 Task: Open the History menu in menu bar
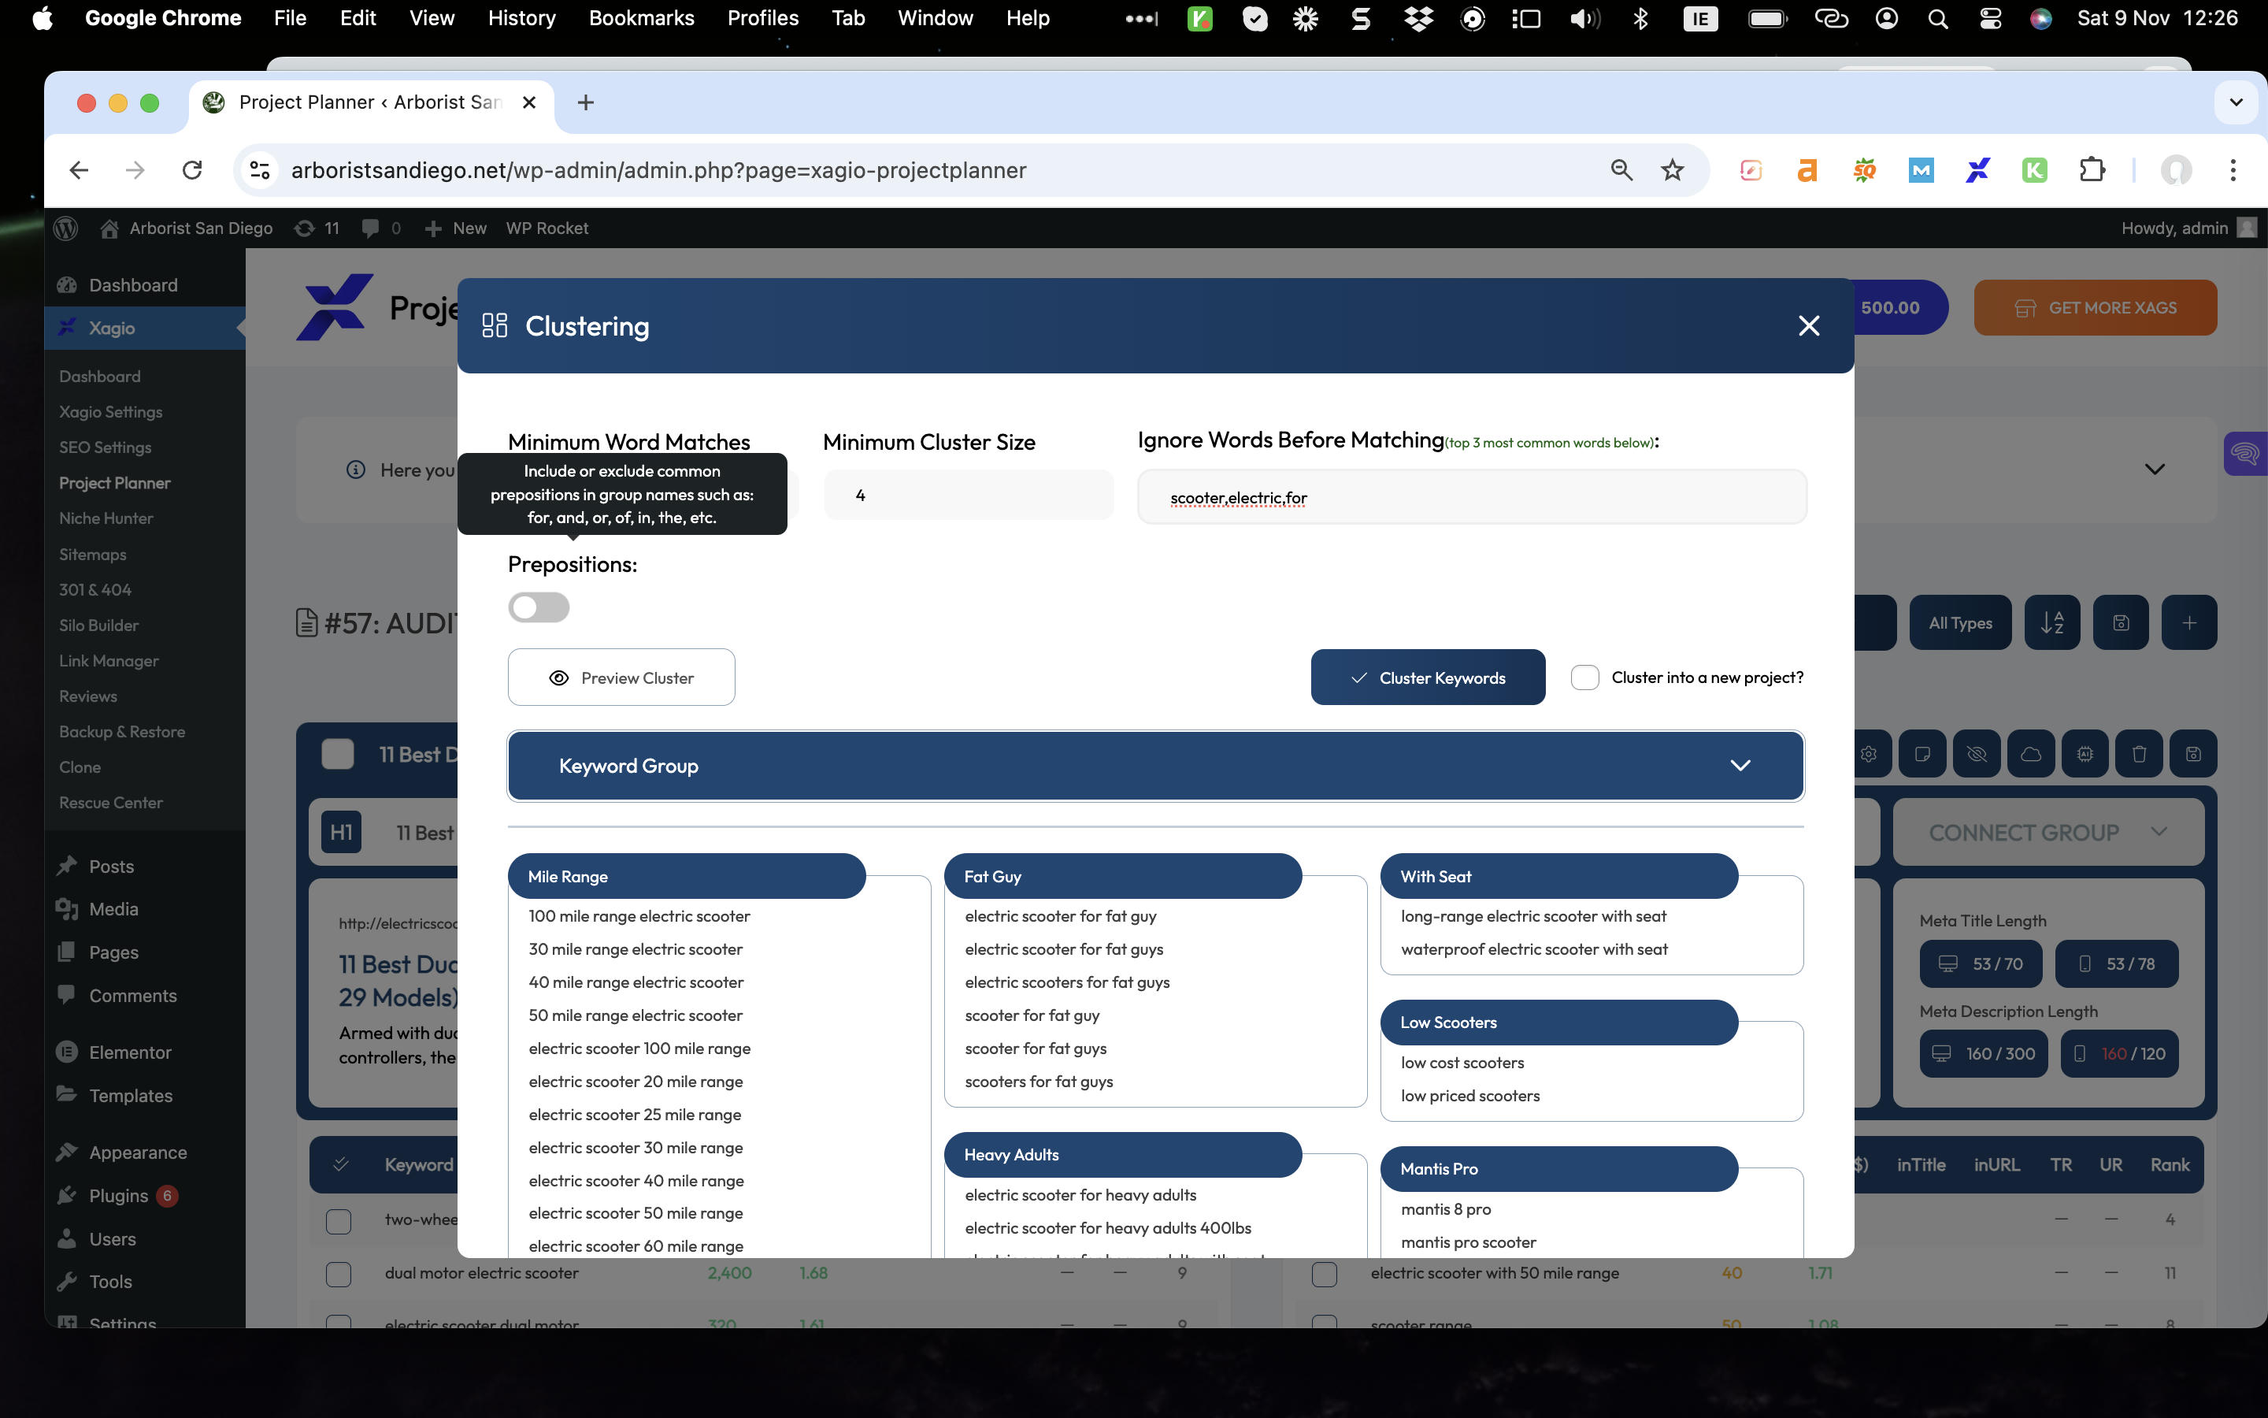[522, 18]
